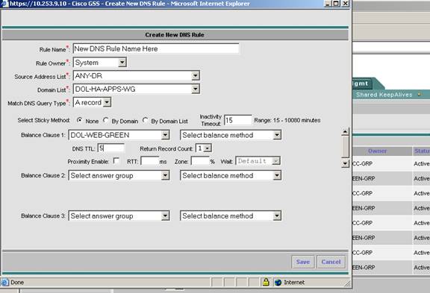Click the 'Range: 15 - 10080 minutes' text
This screenshot has width=430, height=293.
tap(287, 120)
